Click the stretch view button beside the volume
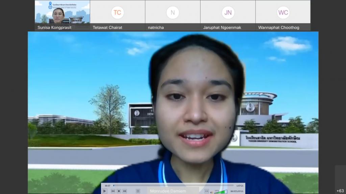 [206, 191]
